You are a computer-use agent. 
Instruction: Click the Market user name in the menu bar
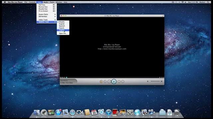click(202, 2)
